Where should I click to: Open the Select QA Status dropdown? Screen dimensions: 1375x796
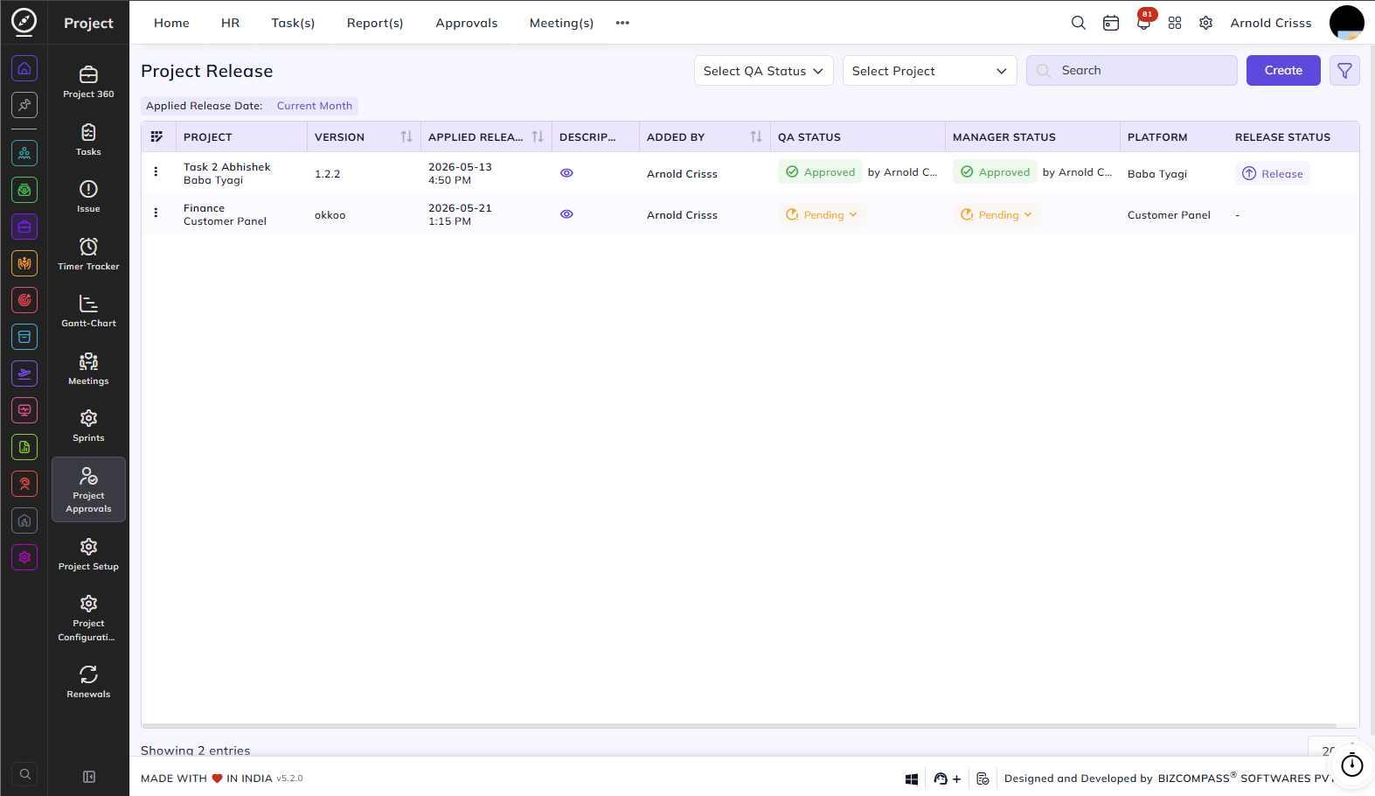pyautogui.click(x=763, y=71)
